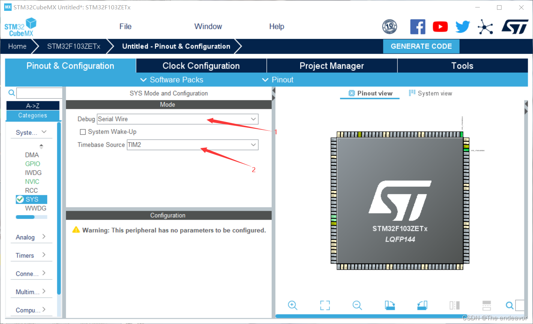Click the STM32F103ZETx chip graphic
This screenshot has width=533, height=324.
click(400, 201)
